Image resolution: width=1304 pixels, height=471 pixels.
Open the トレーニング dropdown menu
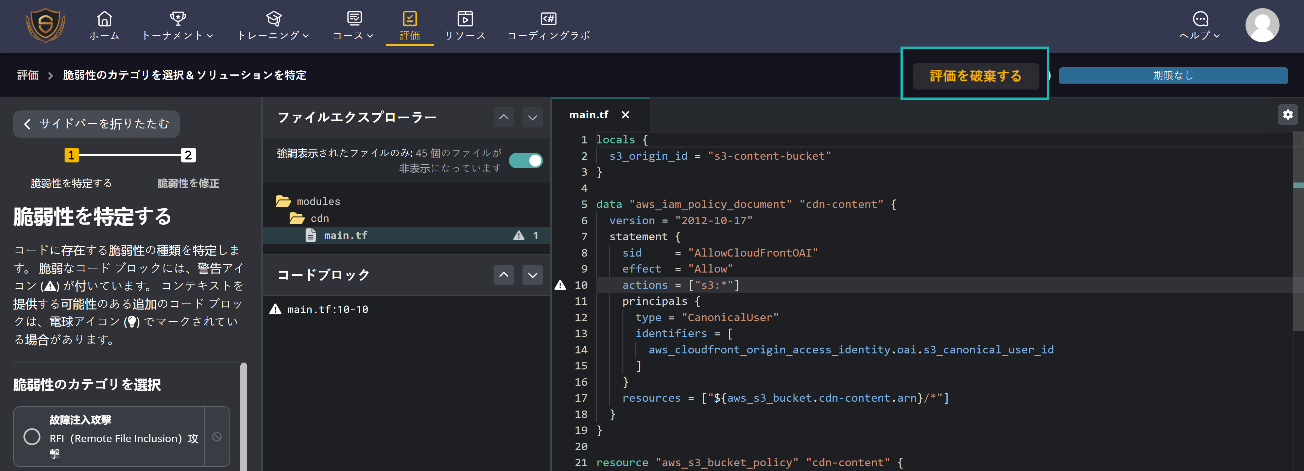click(x=273, y=26)
